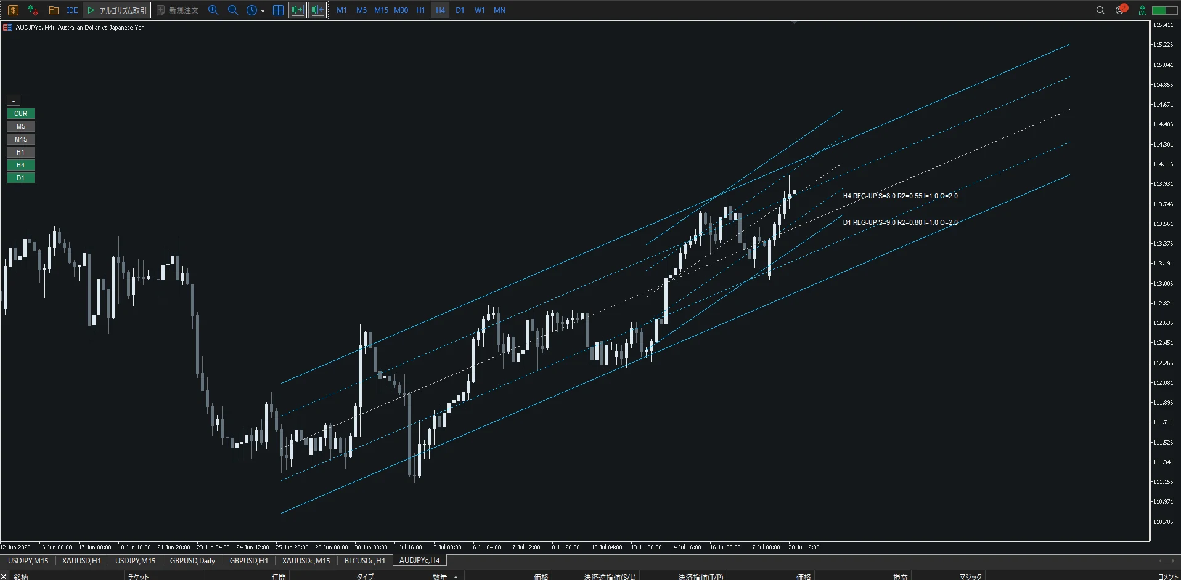The width and height of the screenshot is (1181, 580).
Task: Click the 新規注文 new order button
Action: pyautogui.click(x=178, y=10)
